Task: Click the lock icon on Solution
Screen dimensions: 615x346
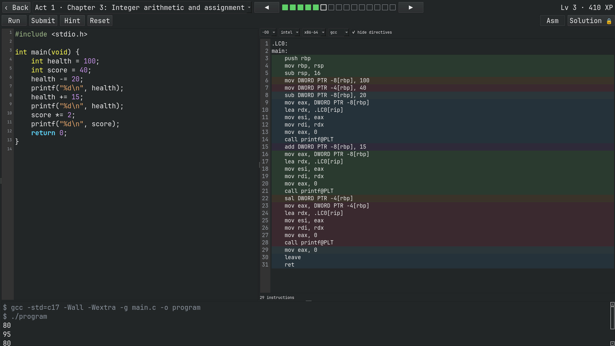Action: coord(609,21)
